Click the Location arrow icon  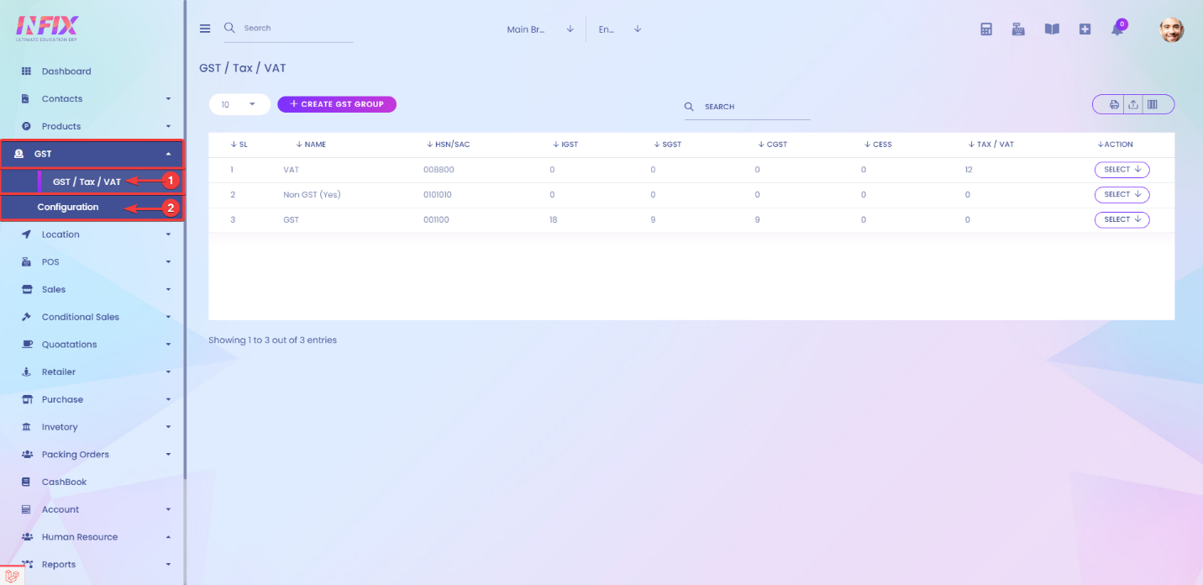26,235
